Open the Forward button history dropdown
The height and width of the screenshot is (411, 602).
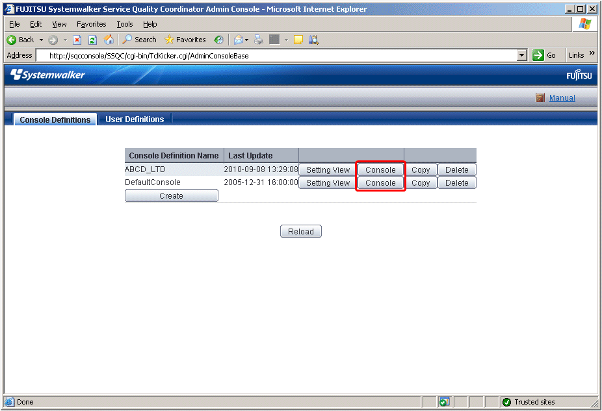pyautogui.click(x=65, y=40)
